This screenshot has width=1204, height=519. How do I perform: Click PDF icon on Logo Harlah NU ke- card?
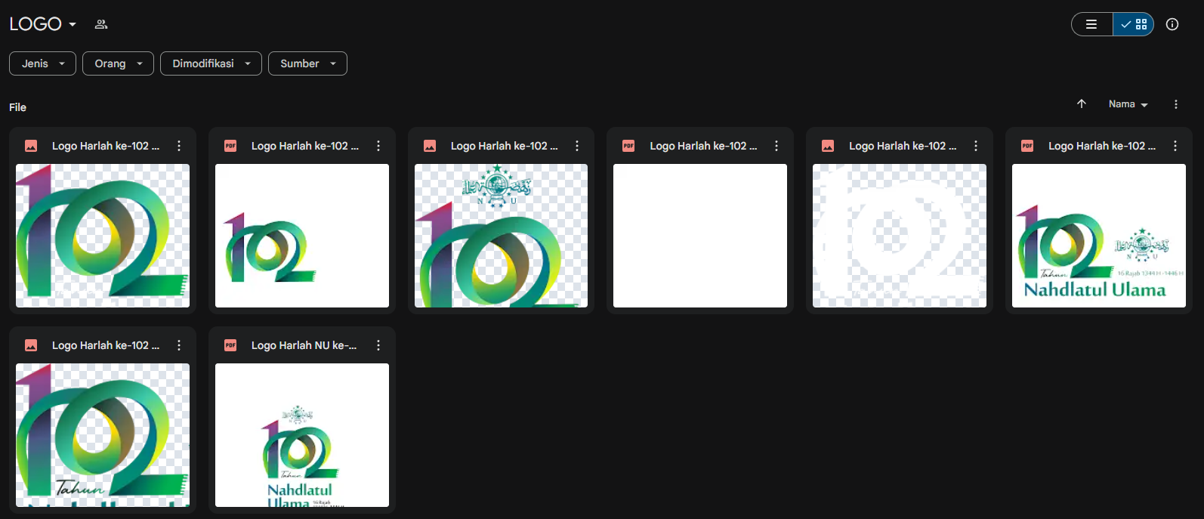point(230,345)
